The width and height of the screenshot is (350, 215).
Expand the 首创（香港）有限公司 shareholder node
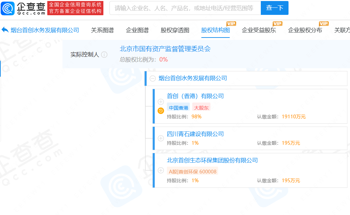coord(161,102)
